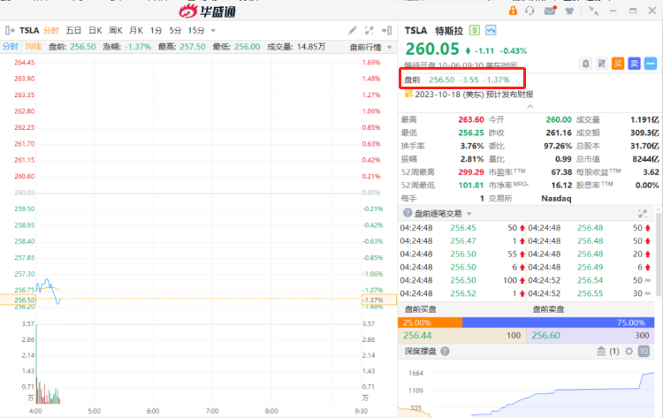Open depth settings gear icon
663x418 pixels.
click(x=629, y=351)
